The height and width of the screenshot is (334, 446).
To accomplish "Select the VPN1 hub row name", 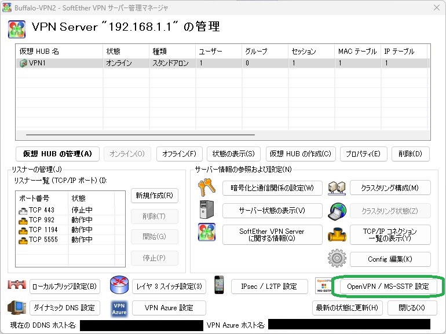I will pos(37,63).
